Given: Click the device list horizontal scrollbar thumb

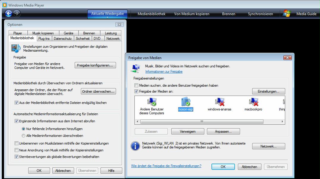Looking at the screenshot, I should (202, 122).
